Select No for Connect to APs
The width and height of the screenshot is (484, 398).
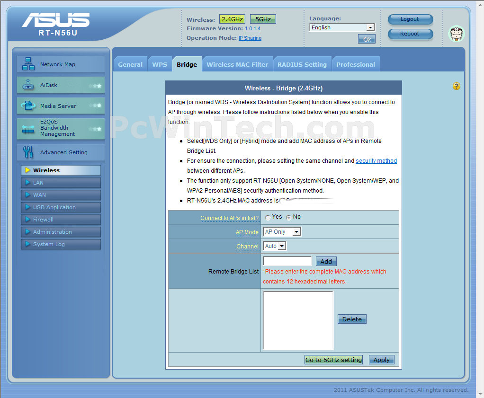click(288, 218)
